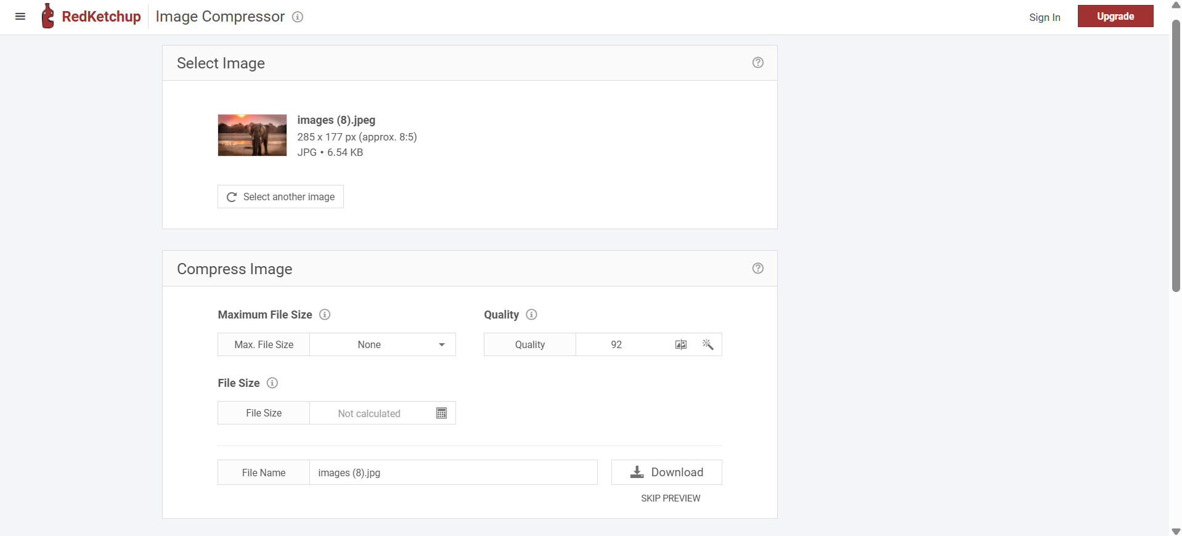Screen dimensions: 1182x536
Task: Show info about Maximum File Size
Action: 325,315
